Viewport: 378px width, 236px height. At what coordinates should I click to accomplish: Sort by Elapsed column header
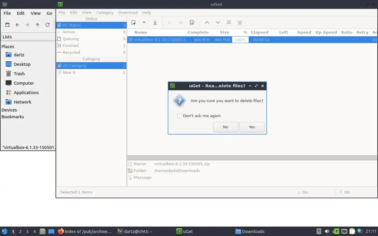coord(260,32)
